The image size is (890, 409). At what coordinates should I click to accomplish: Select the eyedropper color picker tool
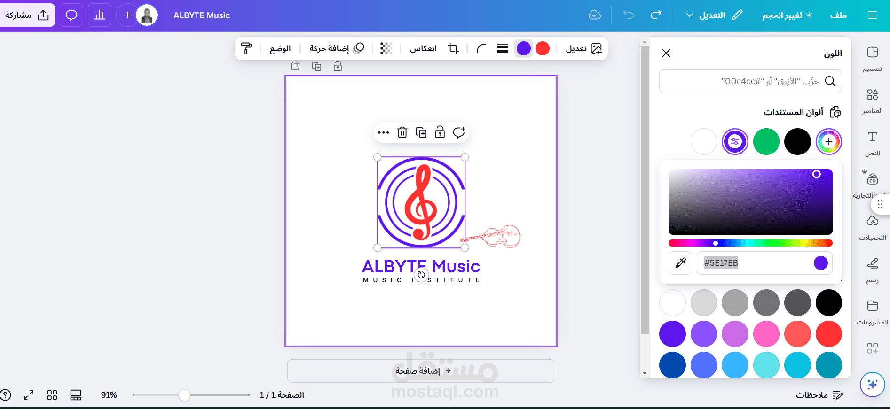click(x=680, y=263)
